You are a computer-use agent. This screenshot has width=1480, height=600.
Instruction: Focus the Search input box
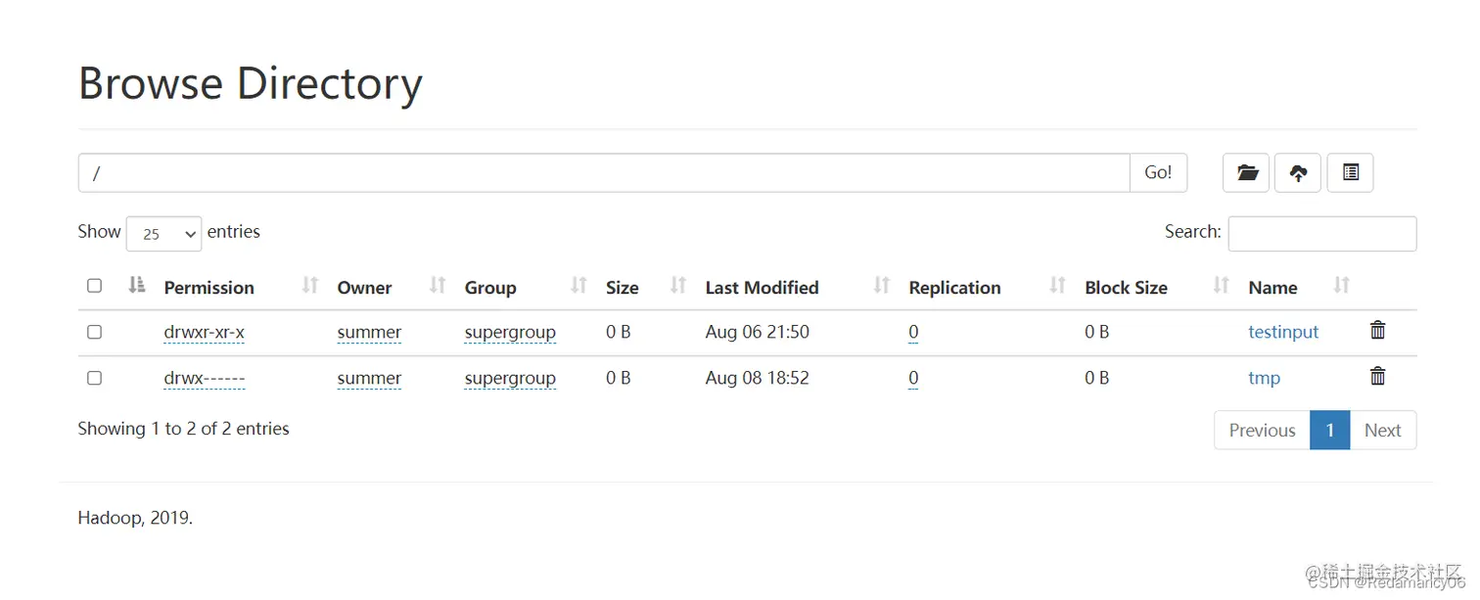pyautogui.click(x=1321, y=233)
